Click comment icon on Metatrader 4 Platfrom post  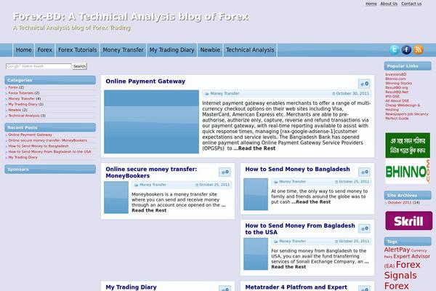pyautogui.click(x=364, y=289)
